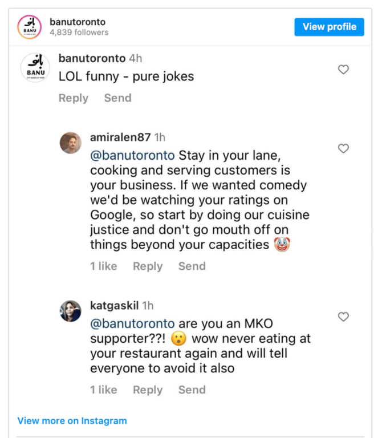Click @banutoronto mention in amiralen87's comment
Screen dimensions: 378x438
132,156
